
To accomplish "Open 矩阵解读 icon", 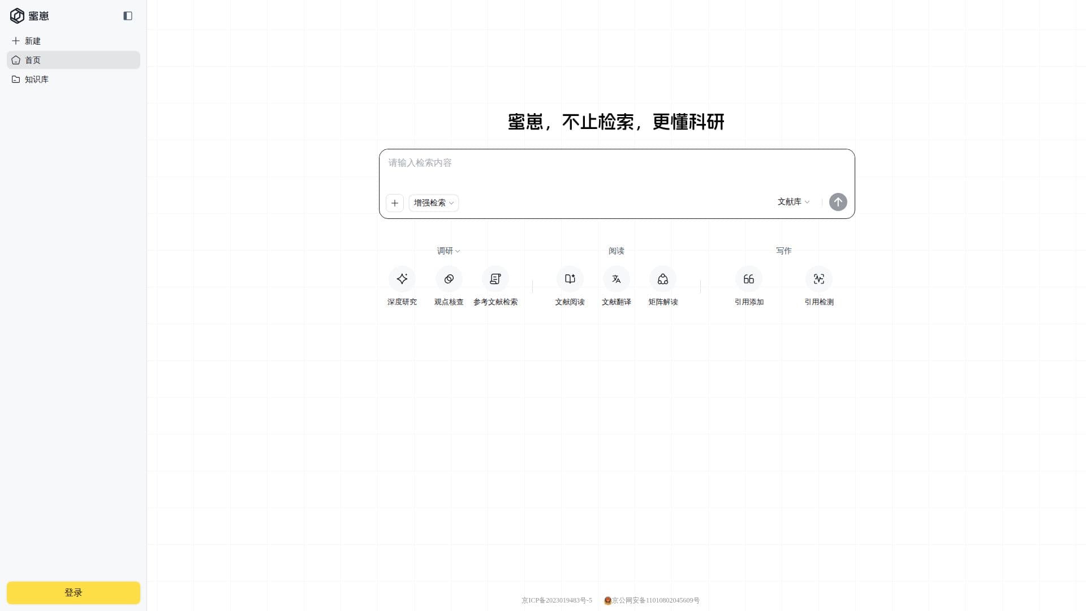I will (663, 279).
